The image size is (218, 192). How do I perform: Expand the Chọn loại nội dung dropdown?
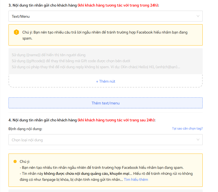(x=105, y=140)
